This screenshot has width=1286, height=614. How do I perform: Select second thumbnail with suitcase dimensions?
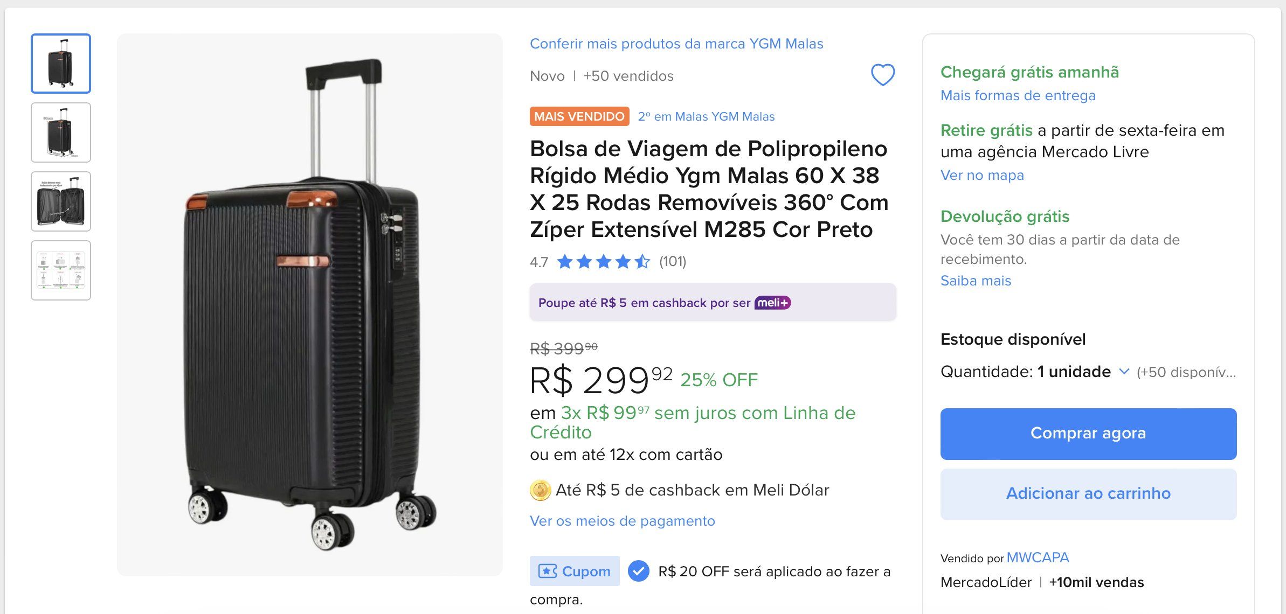(x=61, y=132)
